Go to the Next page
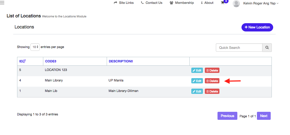The width and height of the screenshot is (290, 135). [x=264, y=116]
